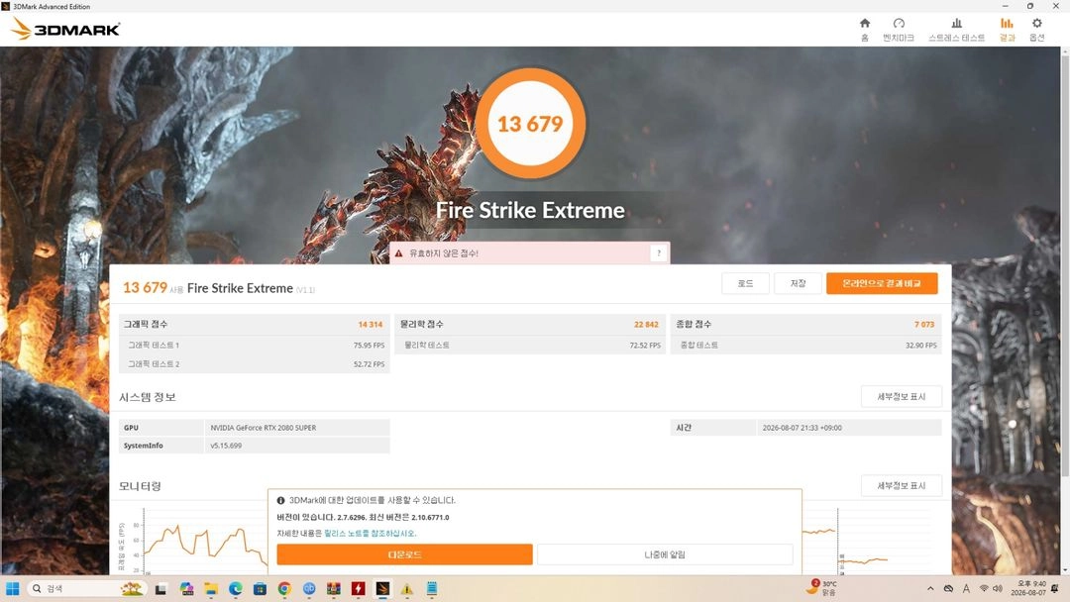1070x602 pixels.
Task: Open the Options (옵션) tab
Action: 1036,30
